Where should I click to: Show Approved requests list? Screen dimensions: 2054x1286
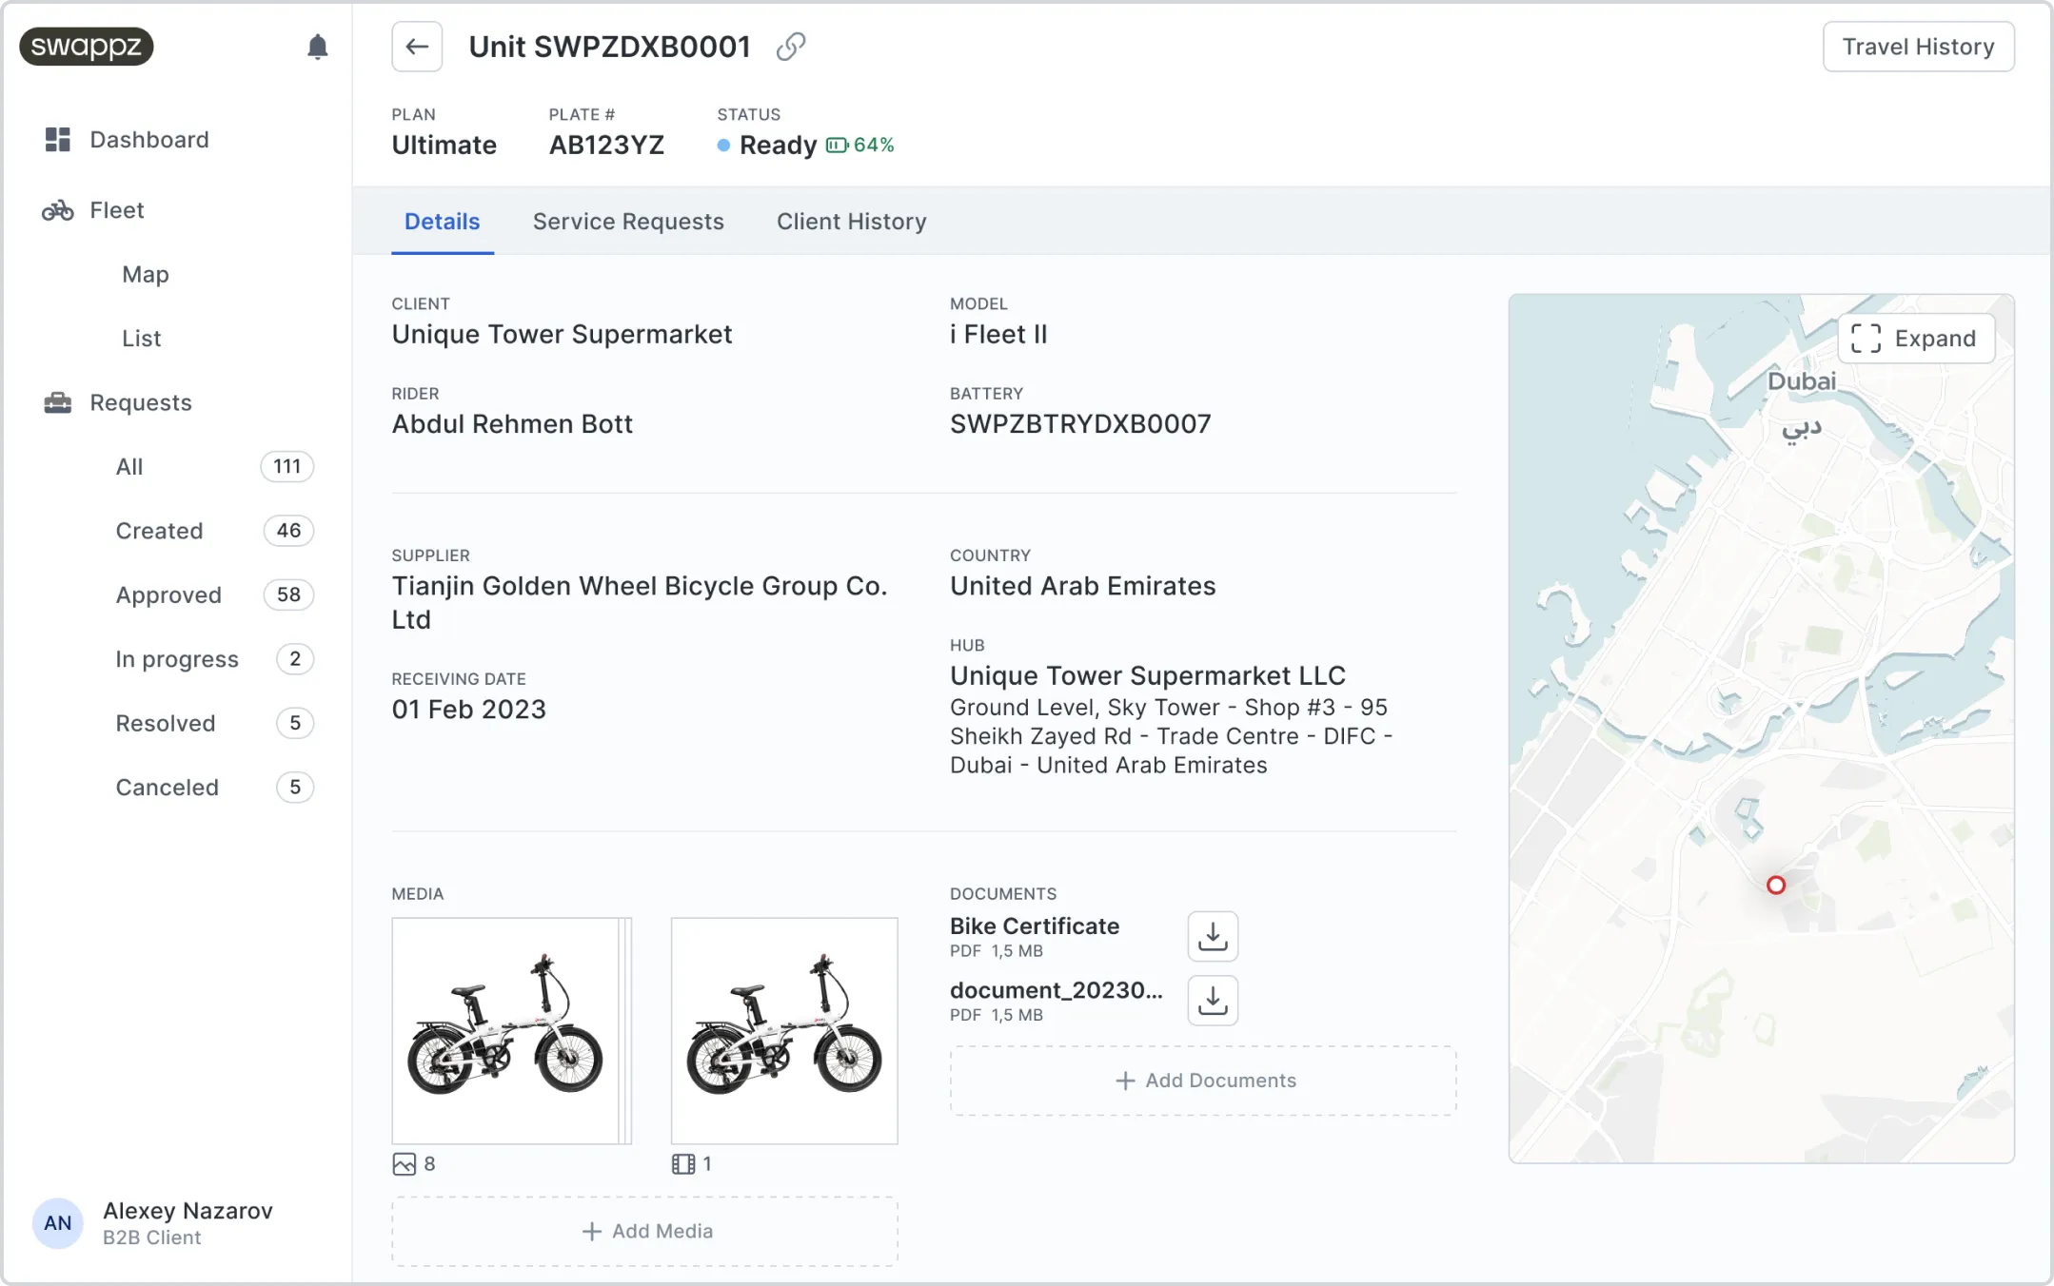pos(168,595)
